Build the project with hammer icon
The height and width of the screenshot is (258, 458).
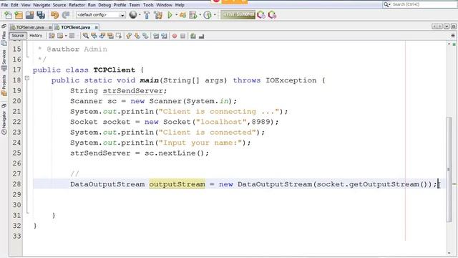pyautogui.click(x=147, y=15)
